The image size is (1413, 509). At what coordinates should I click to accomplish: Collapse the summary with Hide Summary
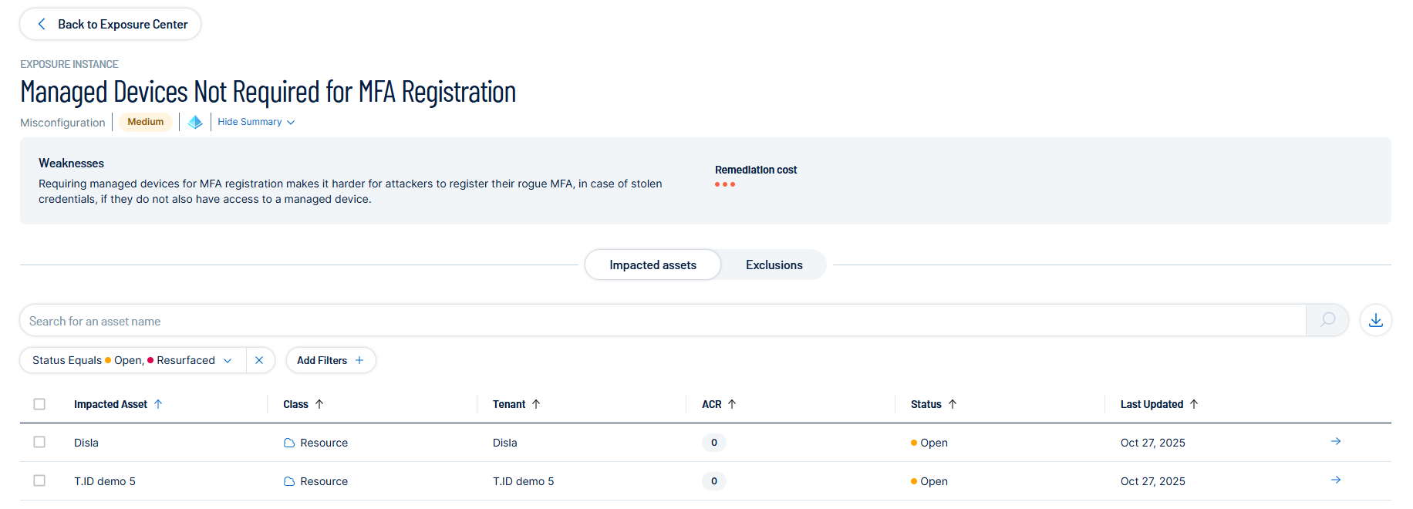click(x=255, y=122)
